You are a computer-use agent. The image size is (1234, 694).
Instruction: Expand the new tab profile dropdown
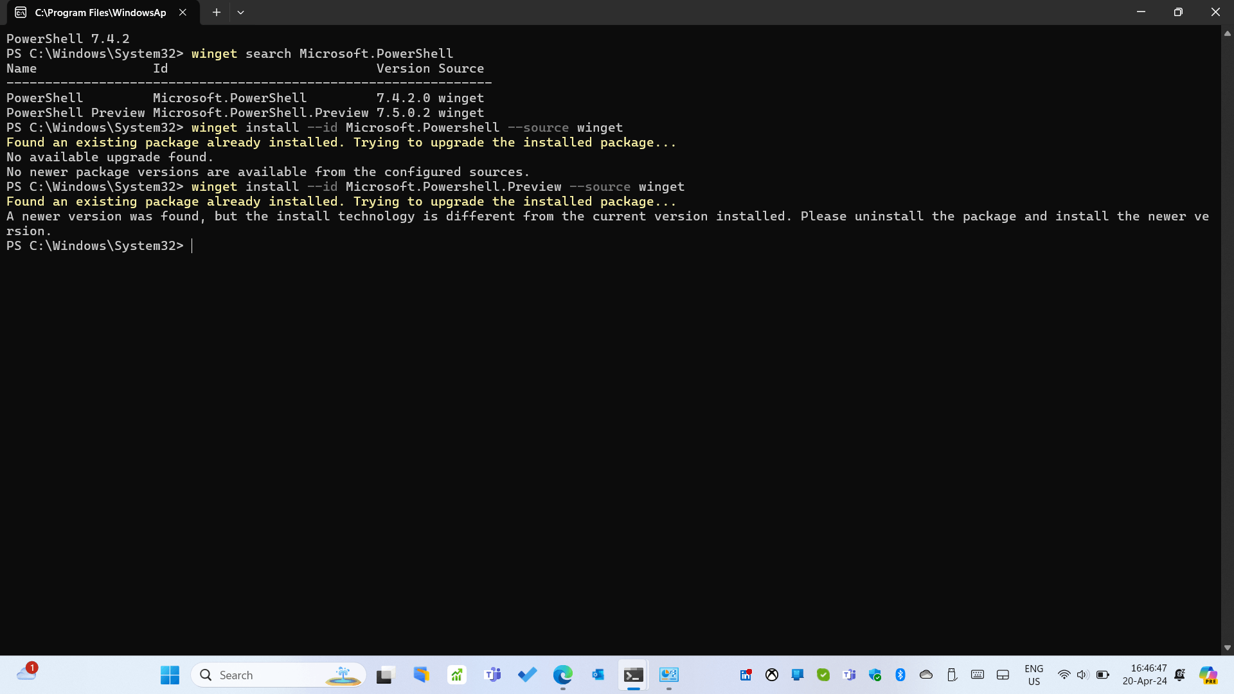tap(240, 12)
